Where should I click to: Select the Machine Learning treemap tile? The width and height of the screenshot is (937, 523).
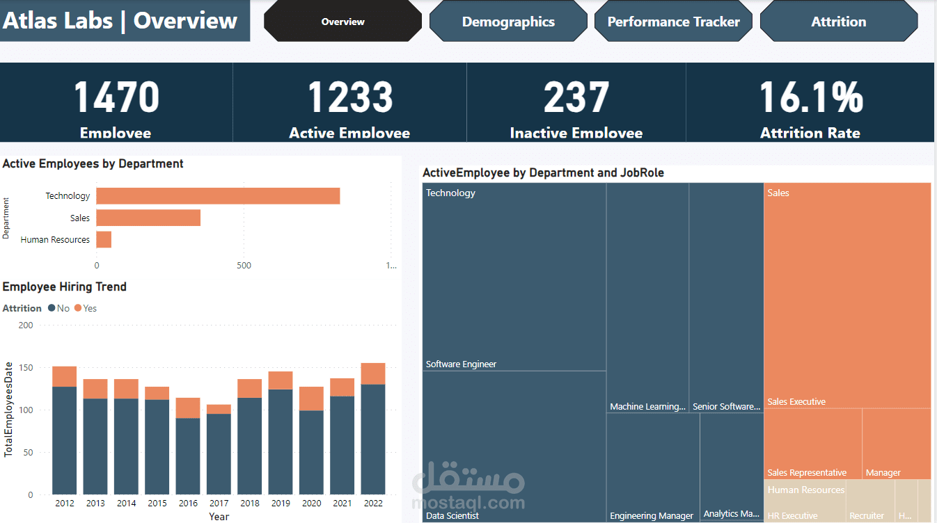click(647, 299)
